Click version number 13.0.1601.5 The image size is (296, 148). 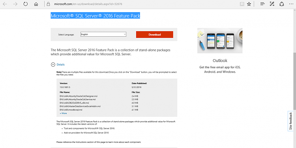[x=65, y=87]
